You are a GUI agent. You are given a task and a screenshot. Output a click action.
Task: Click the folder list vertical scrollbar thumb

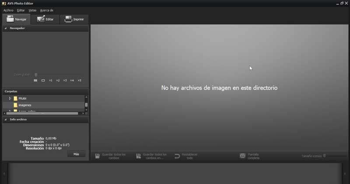tap(86, 105)
